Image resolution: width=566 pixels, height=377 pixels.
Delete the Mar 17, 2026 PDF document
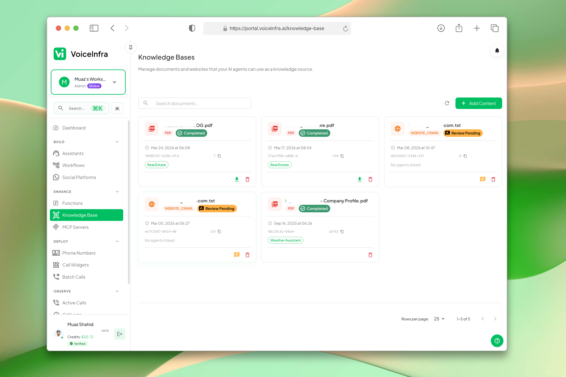point(370,179)
